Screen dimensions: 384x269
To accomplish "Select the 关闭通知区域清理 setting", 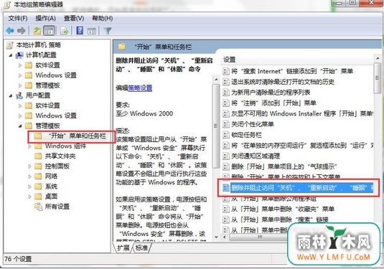I will point(256,156).
